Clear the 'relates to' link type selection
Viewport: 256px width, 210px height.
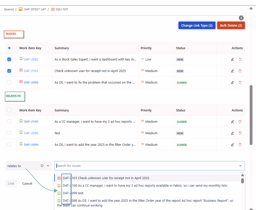click(x=42, y=166)
